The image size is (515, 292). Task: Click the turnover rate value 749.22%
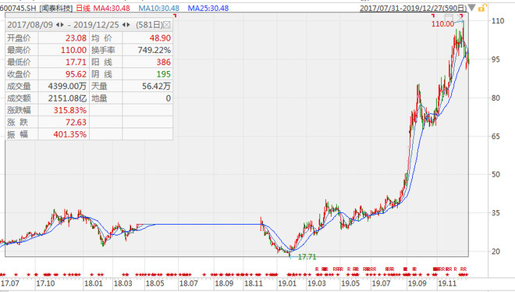point(154,50)
